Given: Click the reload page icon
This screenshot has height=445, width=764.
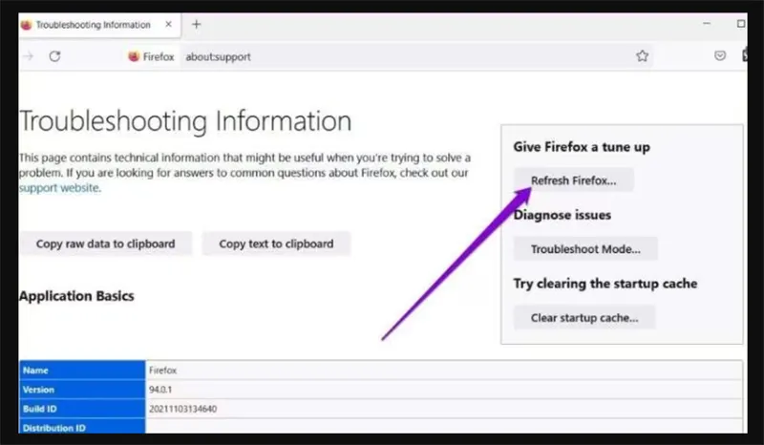Looking at the screenshot, I should pyautogui.click(x=54, y=56).
